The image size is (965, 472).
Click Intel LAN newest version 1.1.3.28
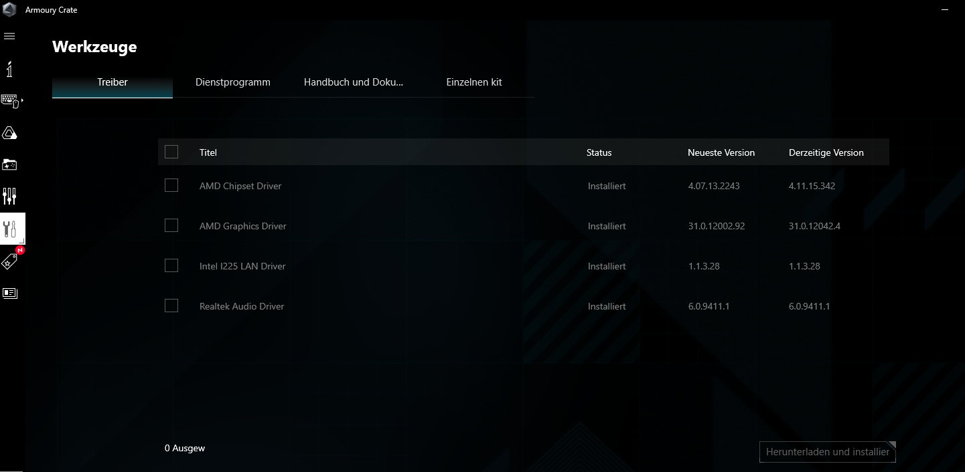[x=704, y=266]
